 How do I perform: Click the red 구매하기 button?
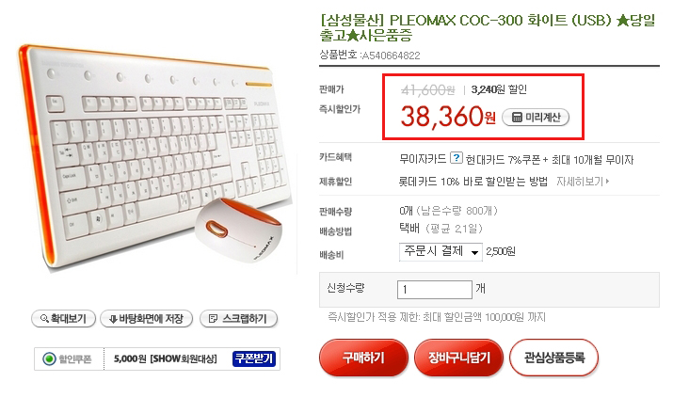click(363, 358)
